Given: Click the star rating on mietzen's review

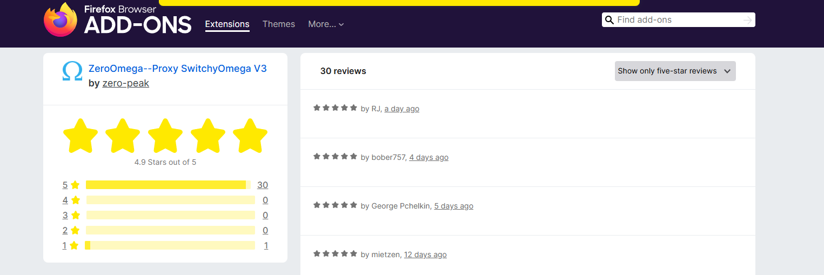Looking at the screenshot, I should coord(335,253).
